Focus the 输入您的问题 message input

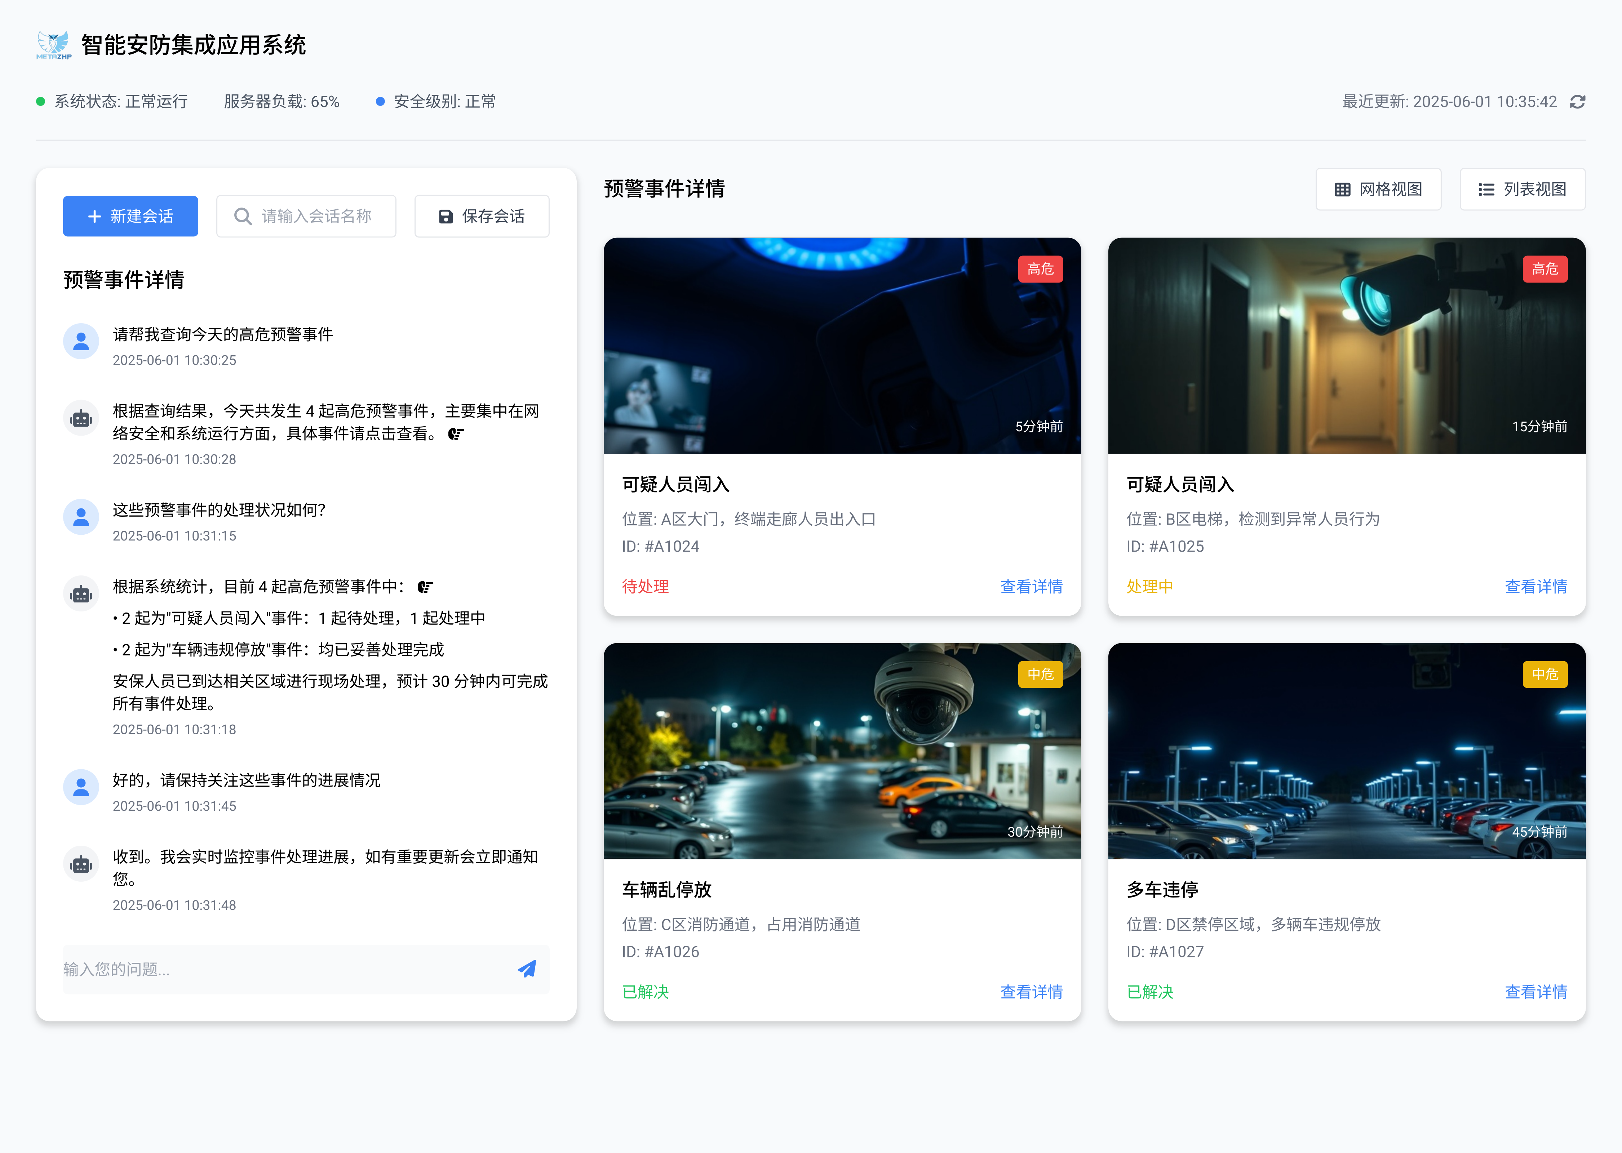[x=284, y=969]
